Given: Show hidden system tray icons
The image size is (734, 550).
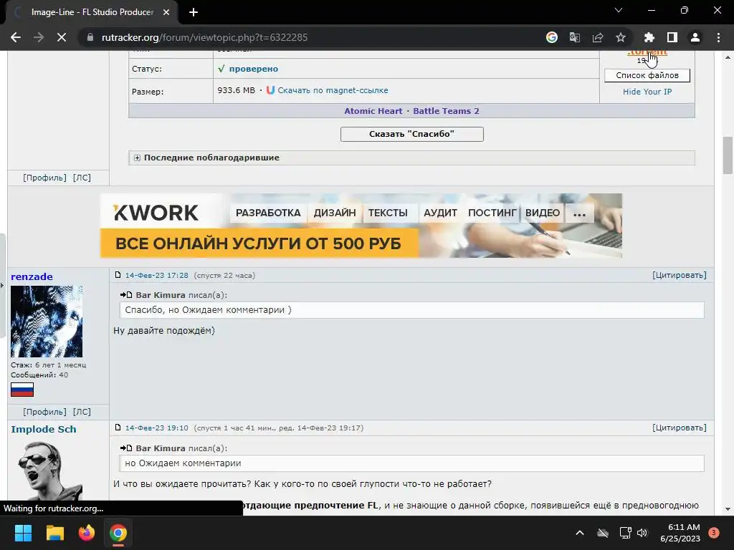Looking at the screenshot, I should pos(579,533).
